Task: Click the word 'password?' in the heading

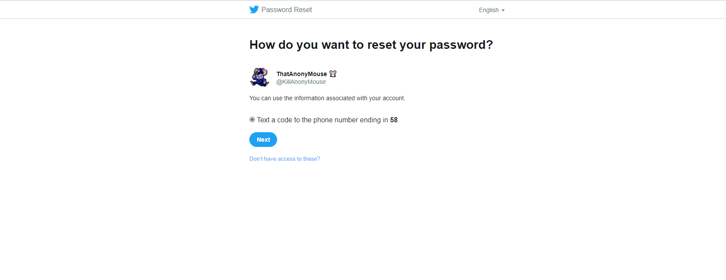Action: (x=461, y=45)
